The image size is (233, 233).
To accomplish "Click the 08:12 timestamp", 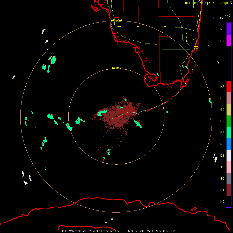I will [169, 231].
